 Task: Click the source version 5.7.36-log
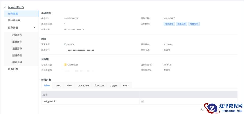pyautogui.click(x=168, y=44)
